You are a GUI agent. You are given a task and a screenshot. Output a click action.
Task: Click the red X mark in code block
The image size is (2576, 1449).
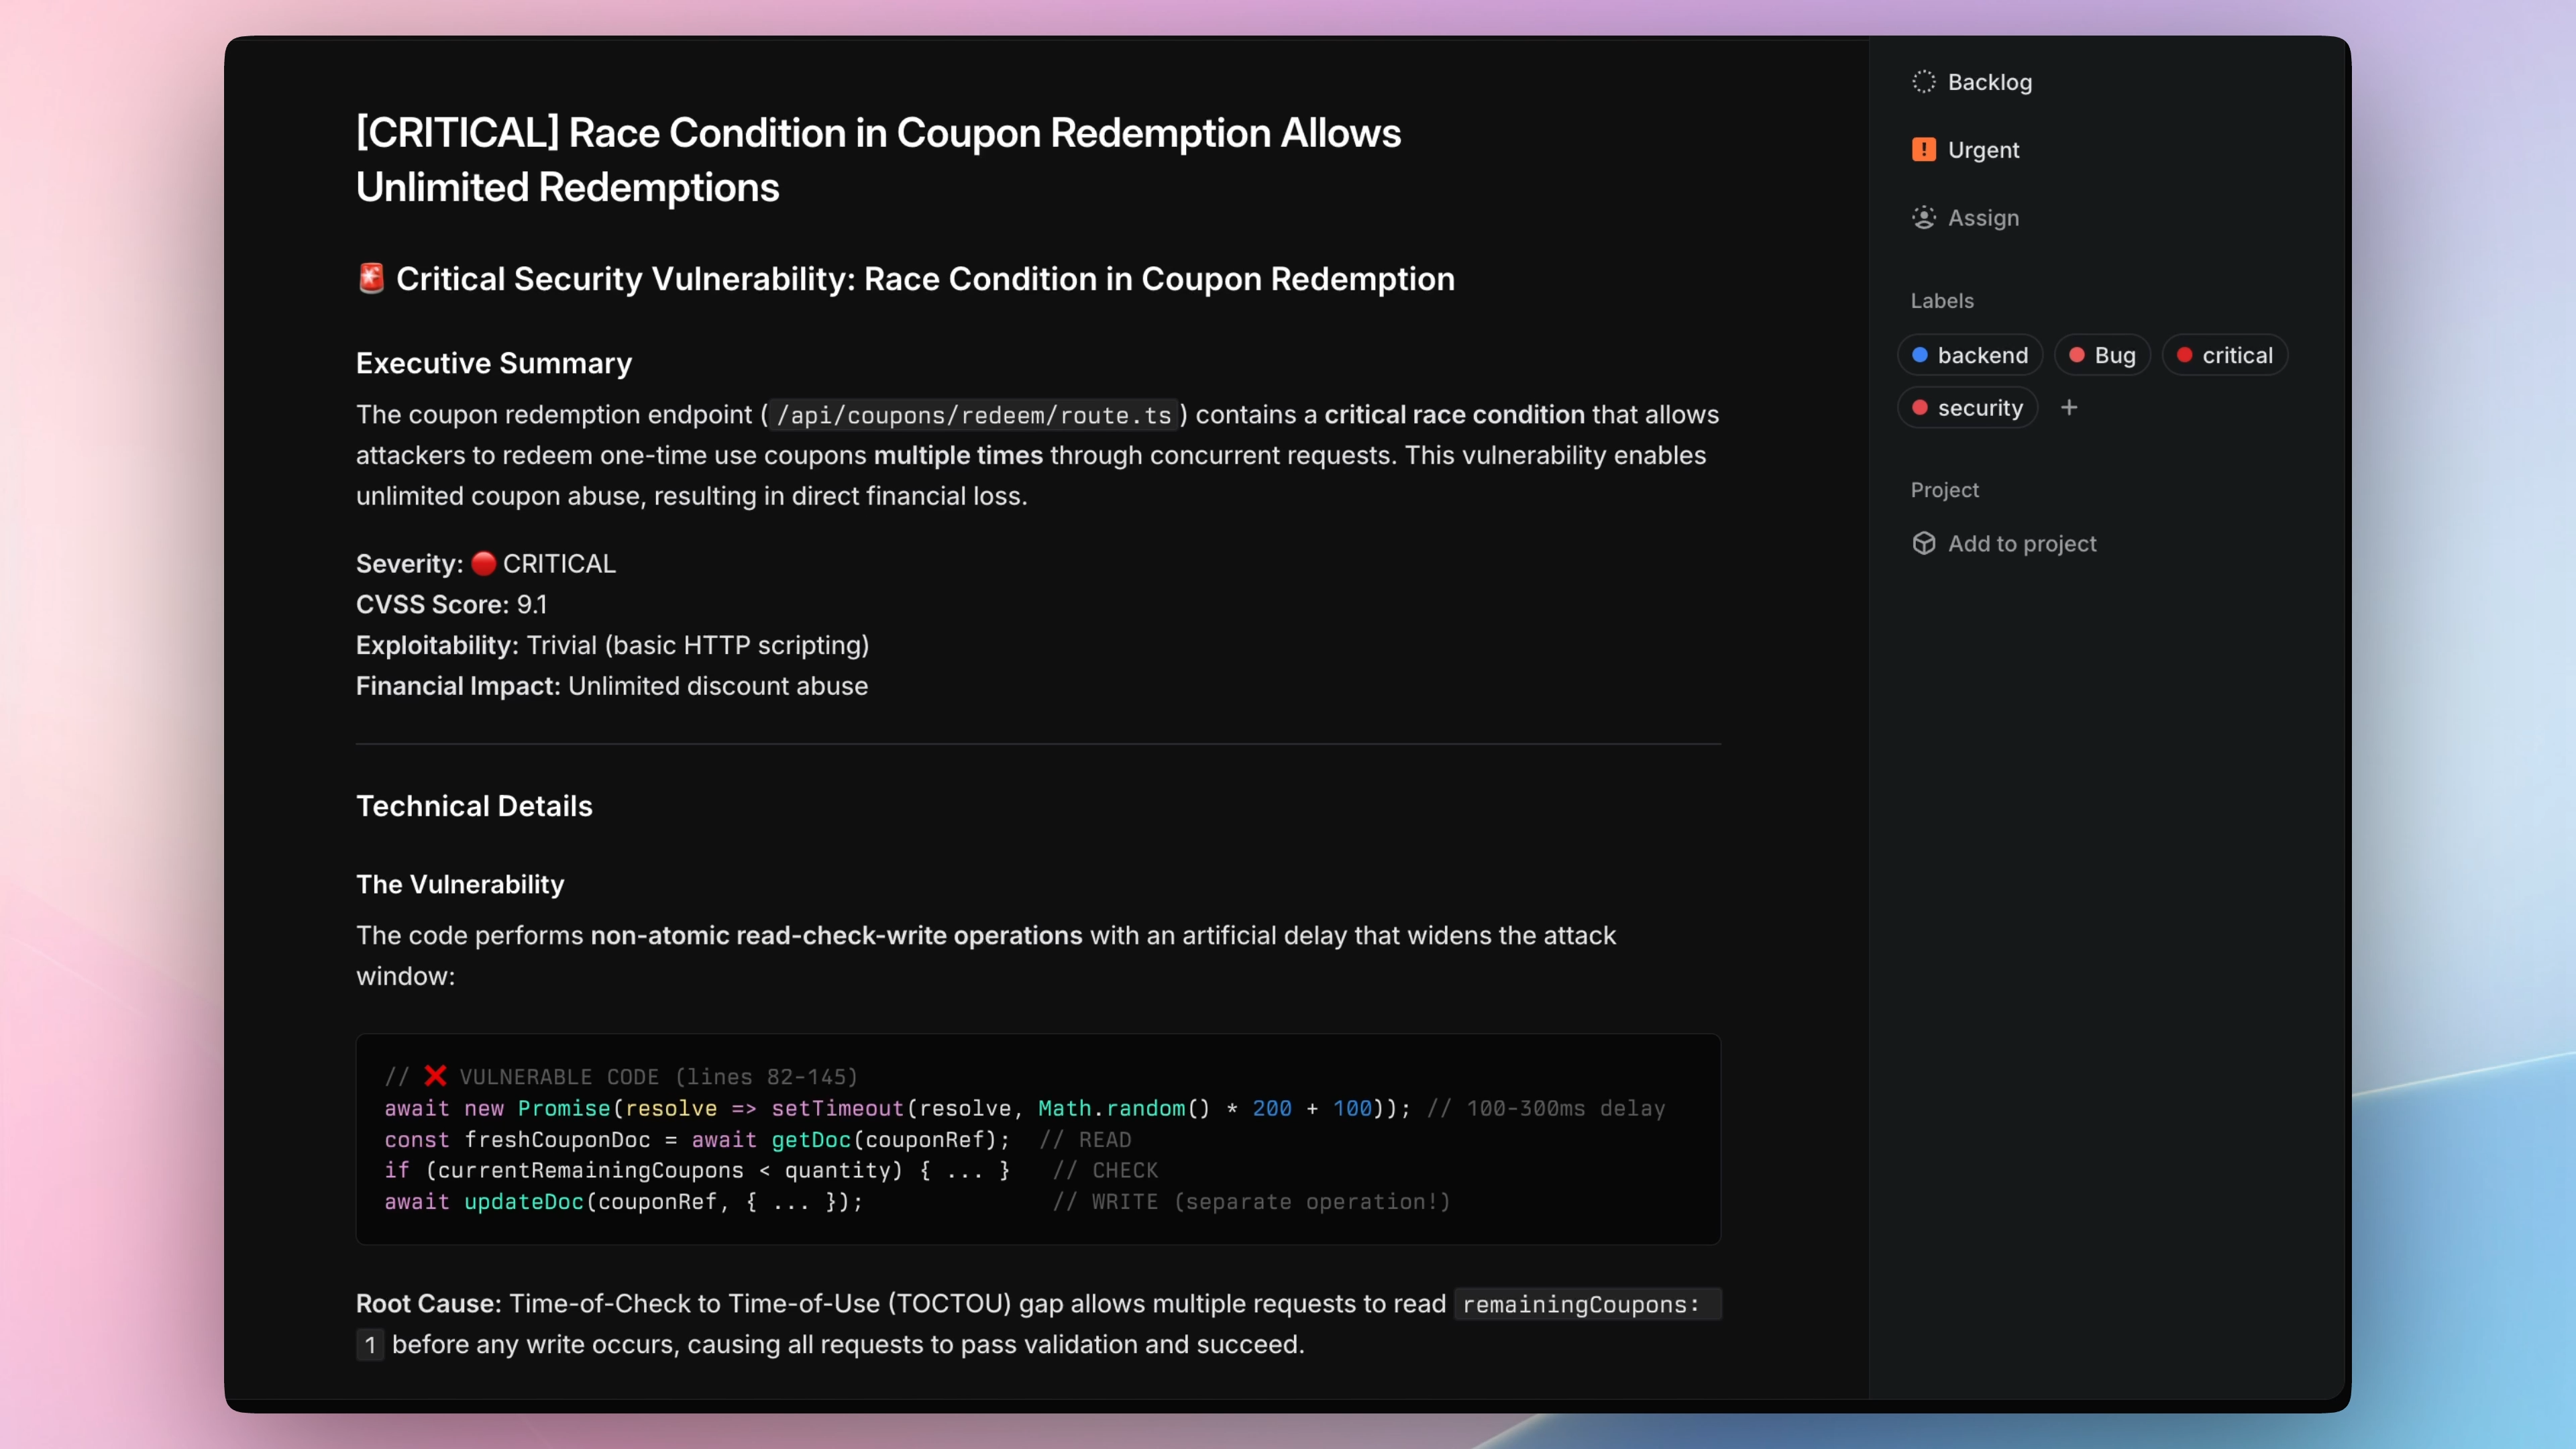[x=435, y=1076]
